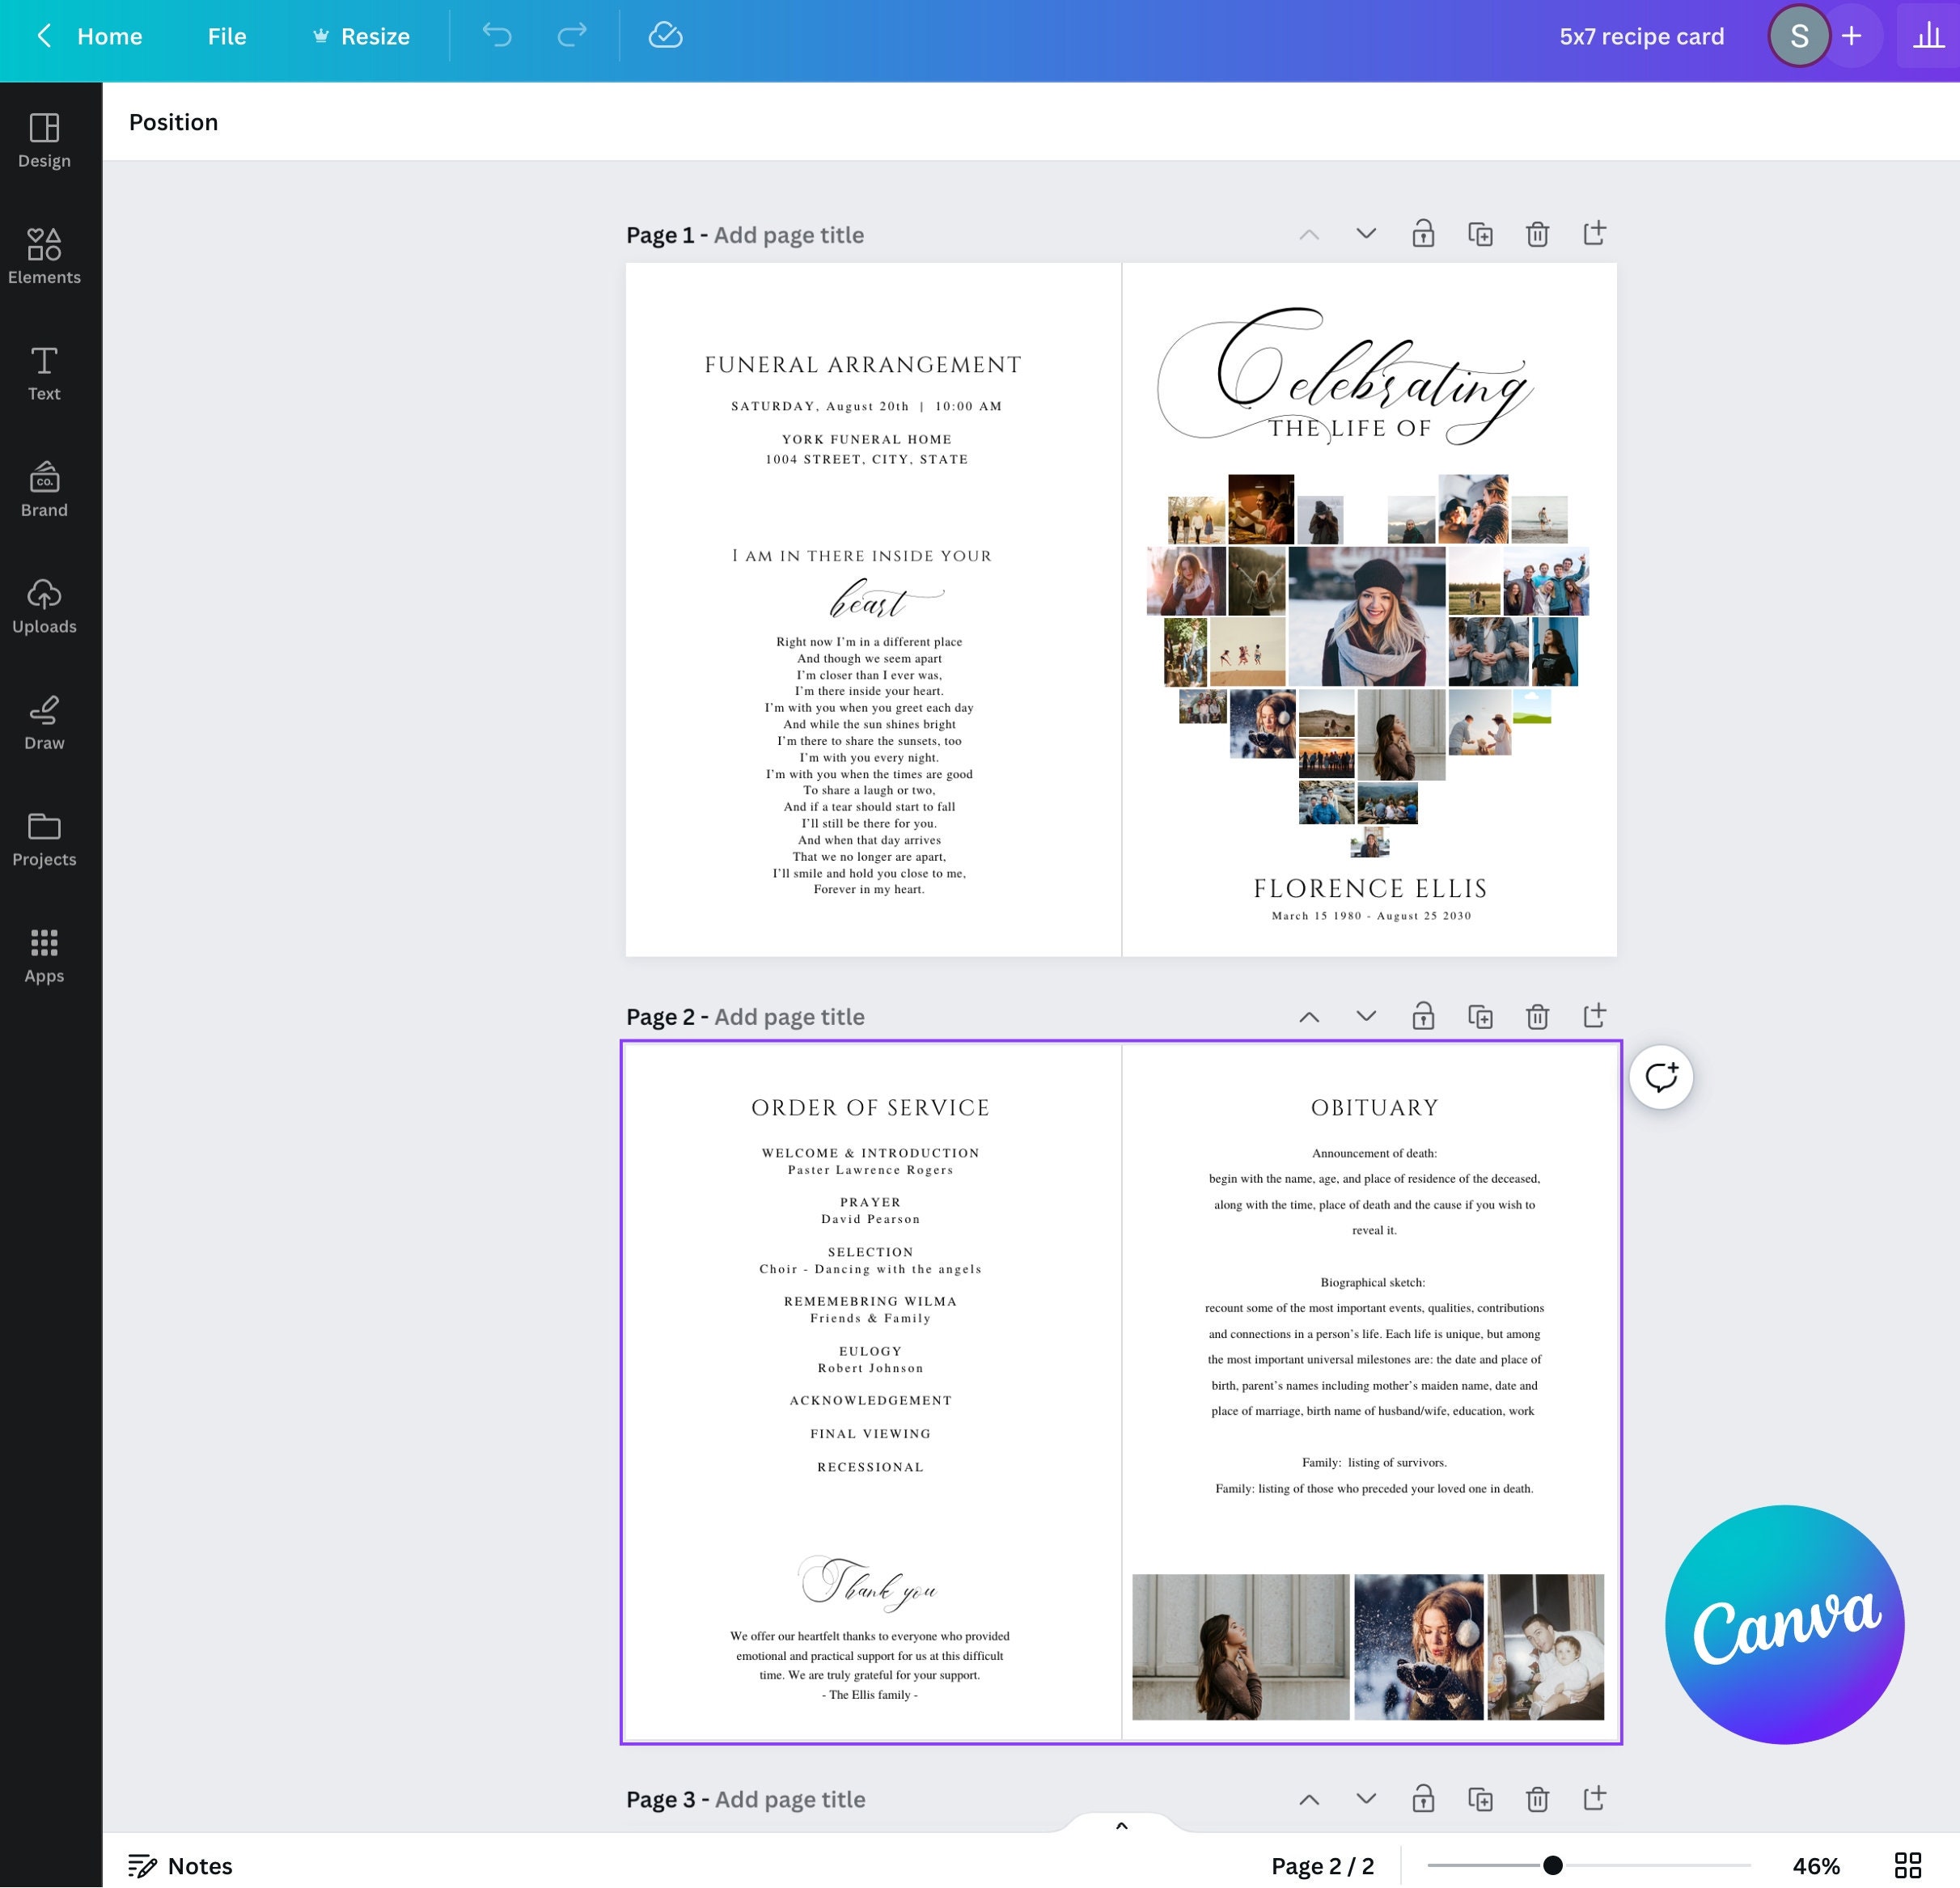The image size is (1960, 1888).
Task: Add a comment using the comment bubble
Action: [1661, 1076]
